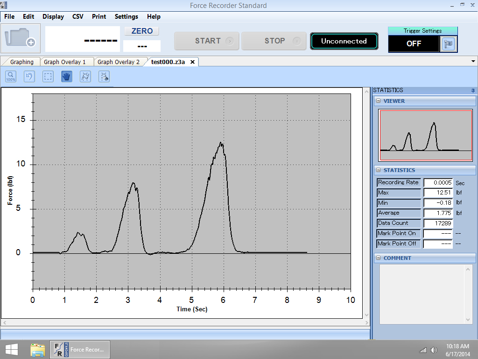
Task: Reset zoom to 100% with magnifier icon
Action: [11, 76]
